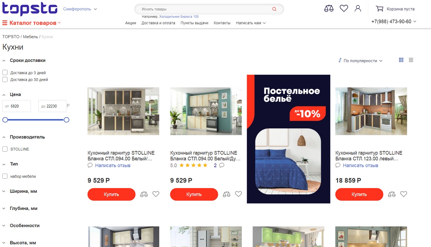Check the STOLLINE manufacturer filter
The width and height of the screenshot is (431, 247).
click(5, 149)
